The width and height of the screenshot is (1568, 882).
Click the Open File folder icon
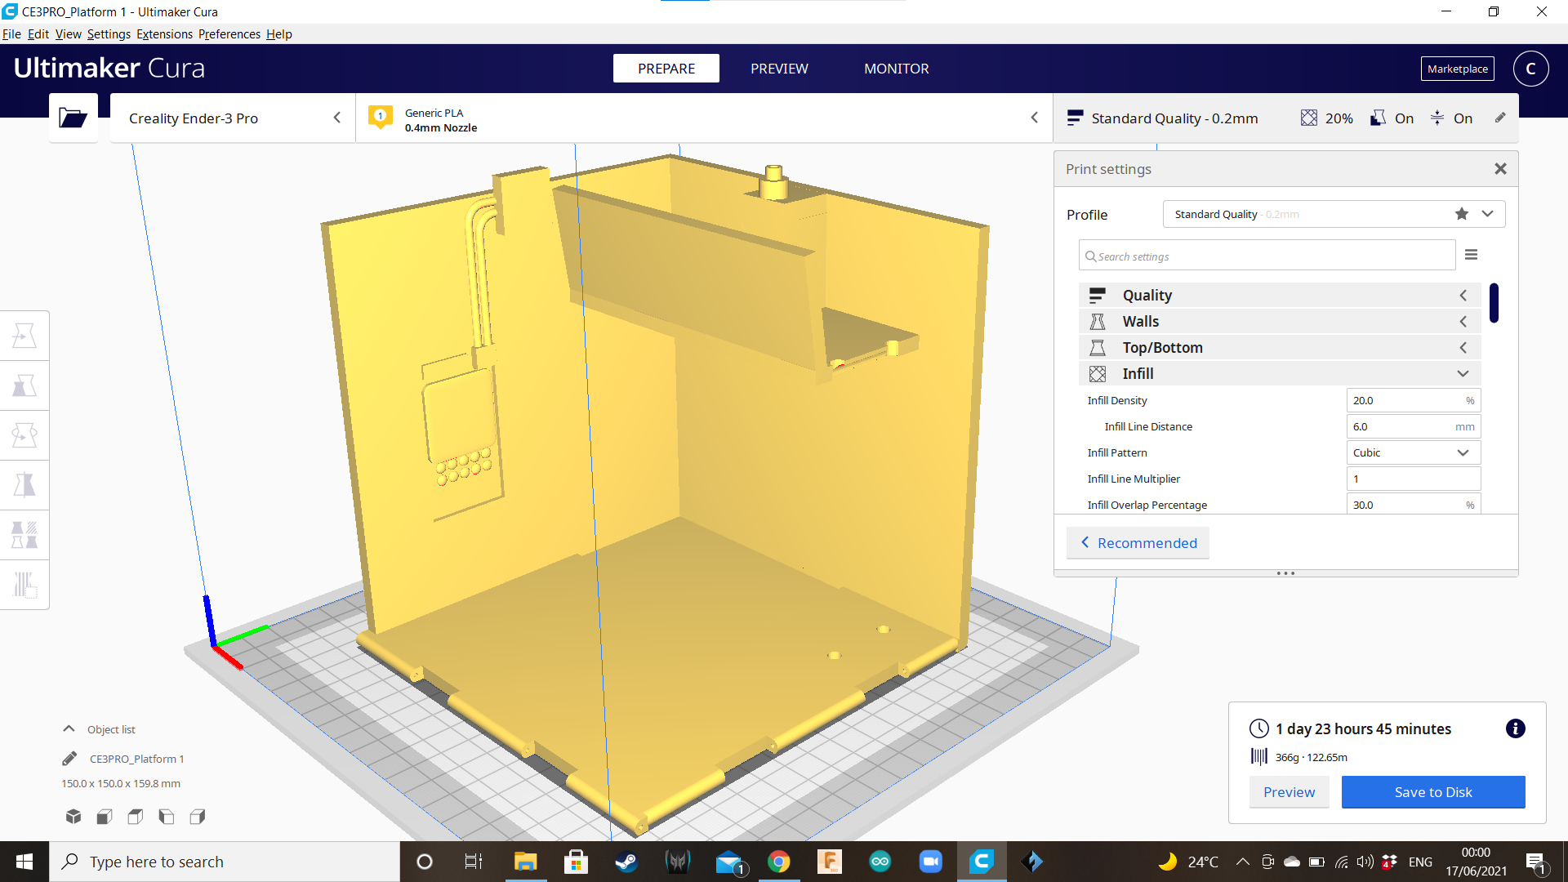[x=73, y=118]
